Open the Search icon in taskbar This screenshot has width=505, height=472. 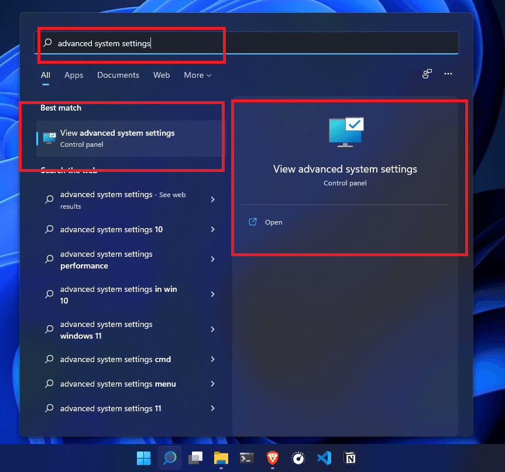tap(170, 458)
